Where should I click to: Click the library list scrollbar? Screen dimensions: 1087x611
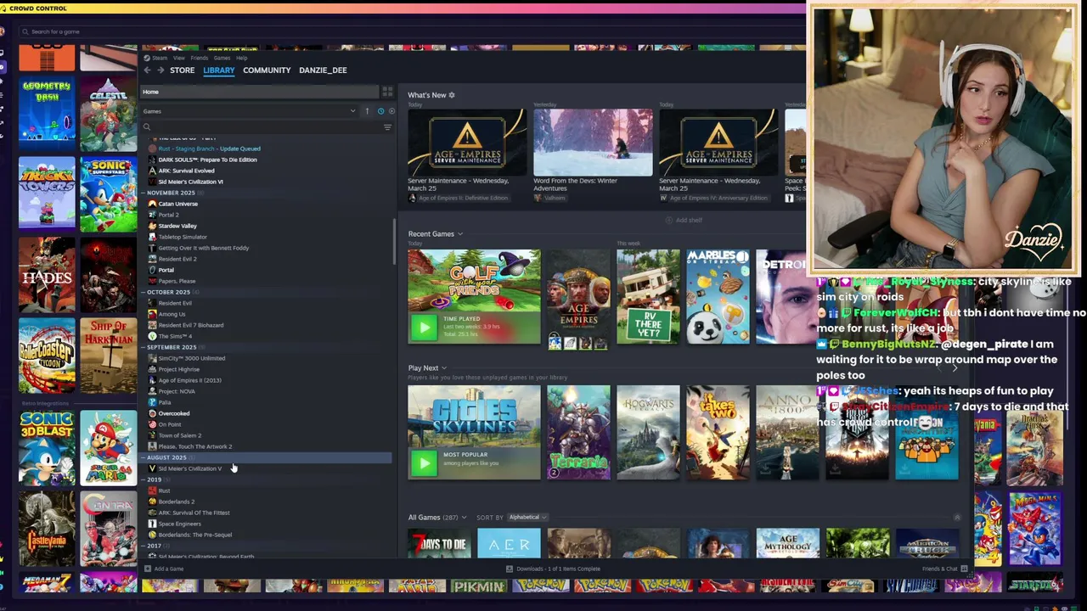[x=394, y=241]
